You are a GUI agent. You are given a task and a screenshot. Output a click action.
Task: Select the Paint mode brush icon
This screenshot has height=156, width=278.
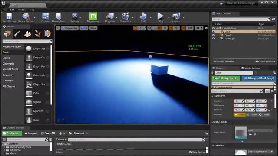(17, 34)
